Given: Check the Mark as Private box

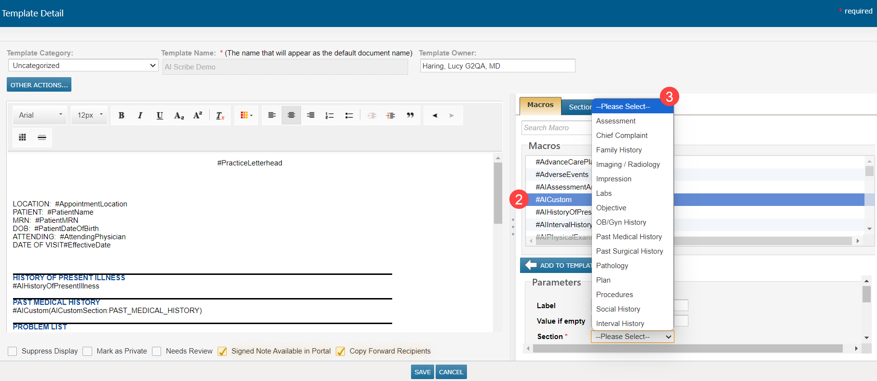Looking at the screenshot, I should tap(87, 351).
